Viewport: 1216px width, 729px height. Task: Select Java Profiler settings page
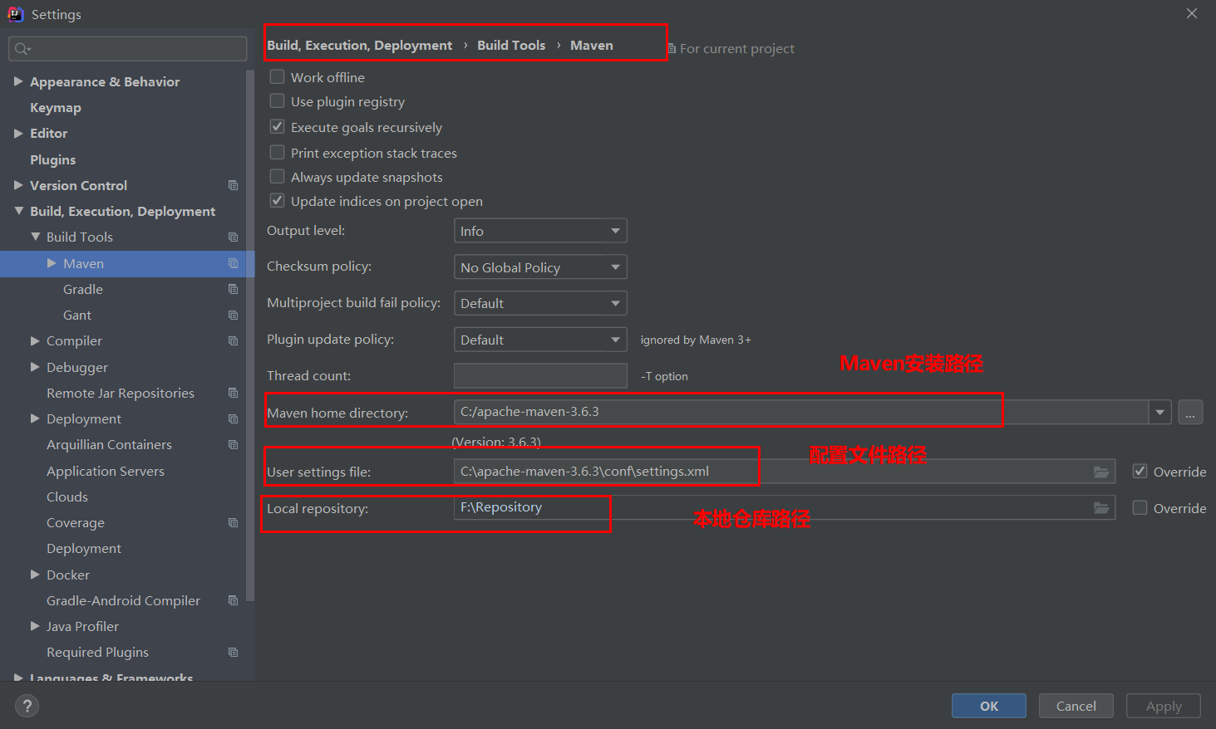tap(82, 626)
